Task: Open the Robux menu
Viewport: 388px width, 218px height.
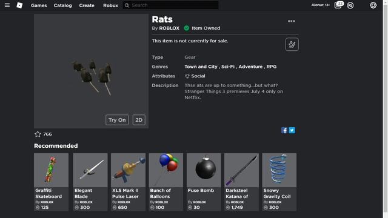Action: 110,5
